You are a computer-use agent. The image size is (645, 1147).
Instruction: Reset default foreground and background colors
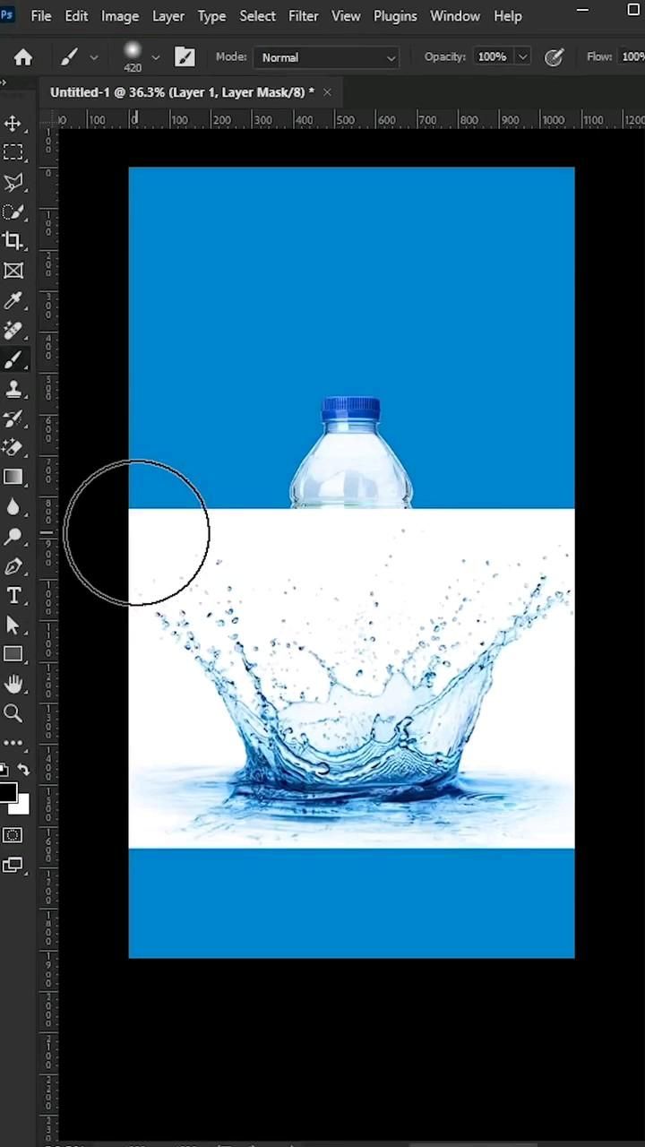tap(3, 771)
